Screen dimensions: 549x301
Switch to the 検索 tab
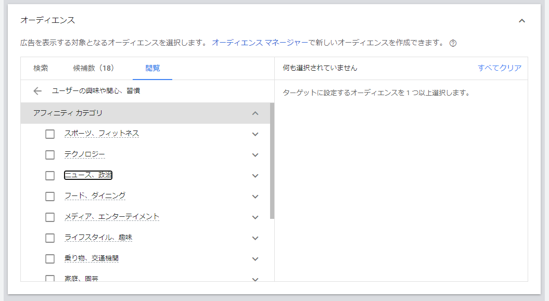pyautogui.click(x=41, y=68)
